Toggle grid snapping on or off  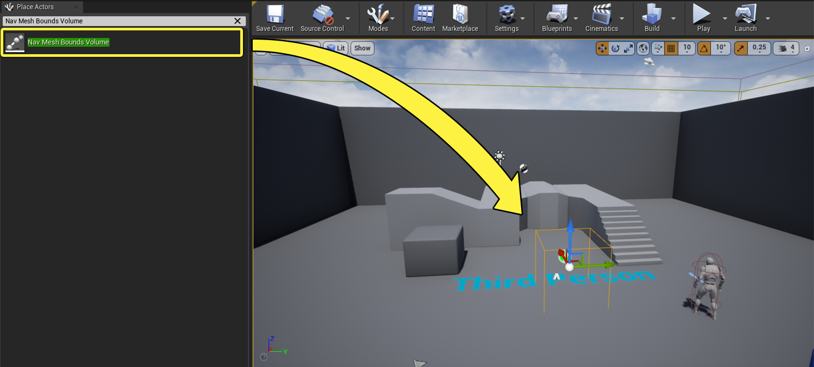[x=671, y=48]
